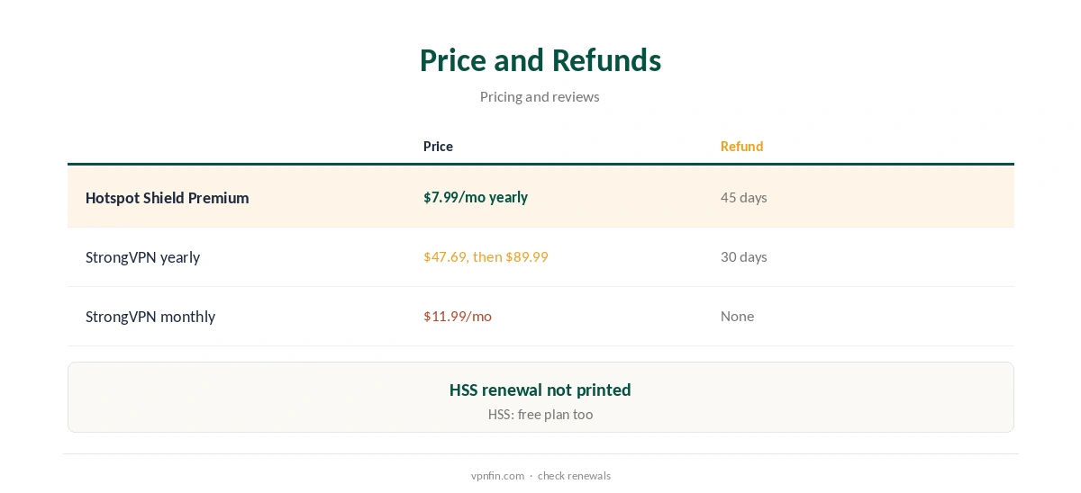Click the 'HSS renewal not printed' note

540,390
